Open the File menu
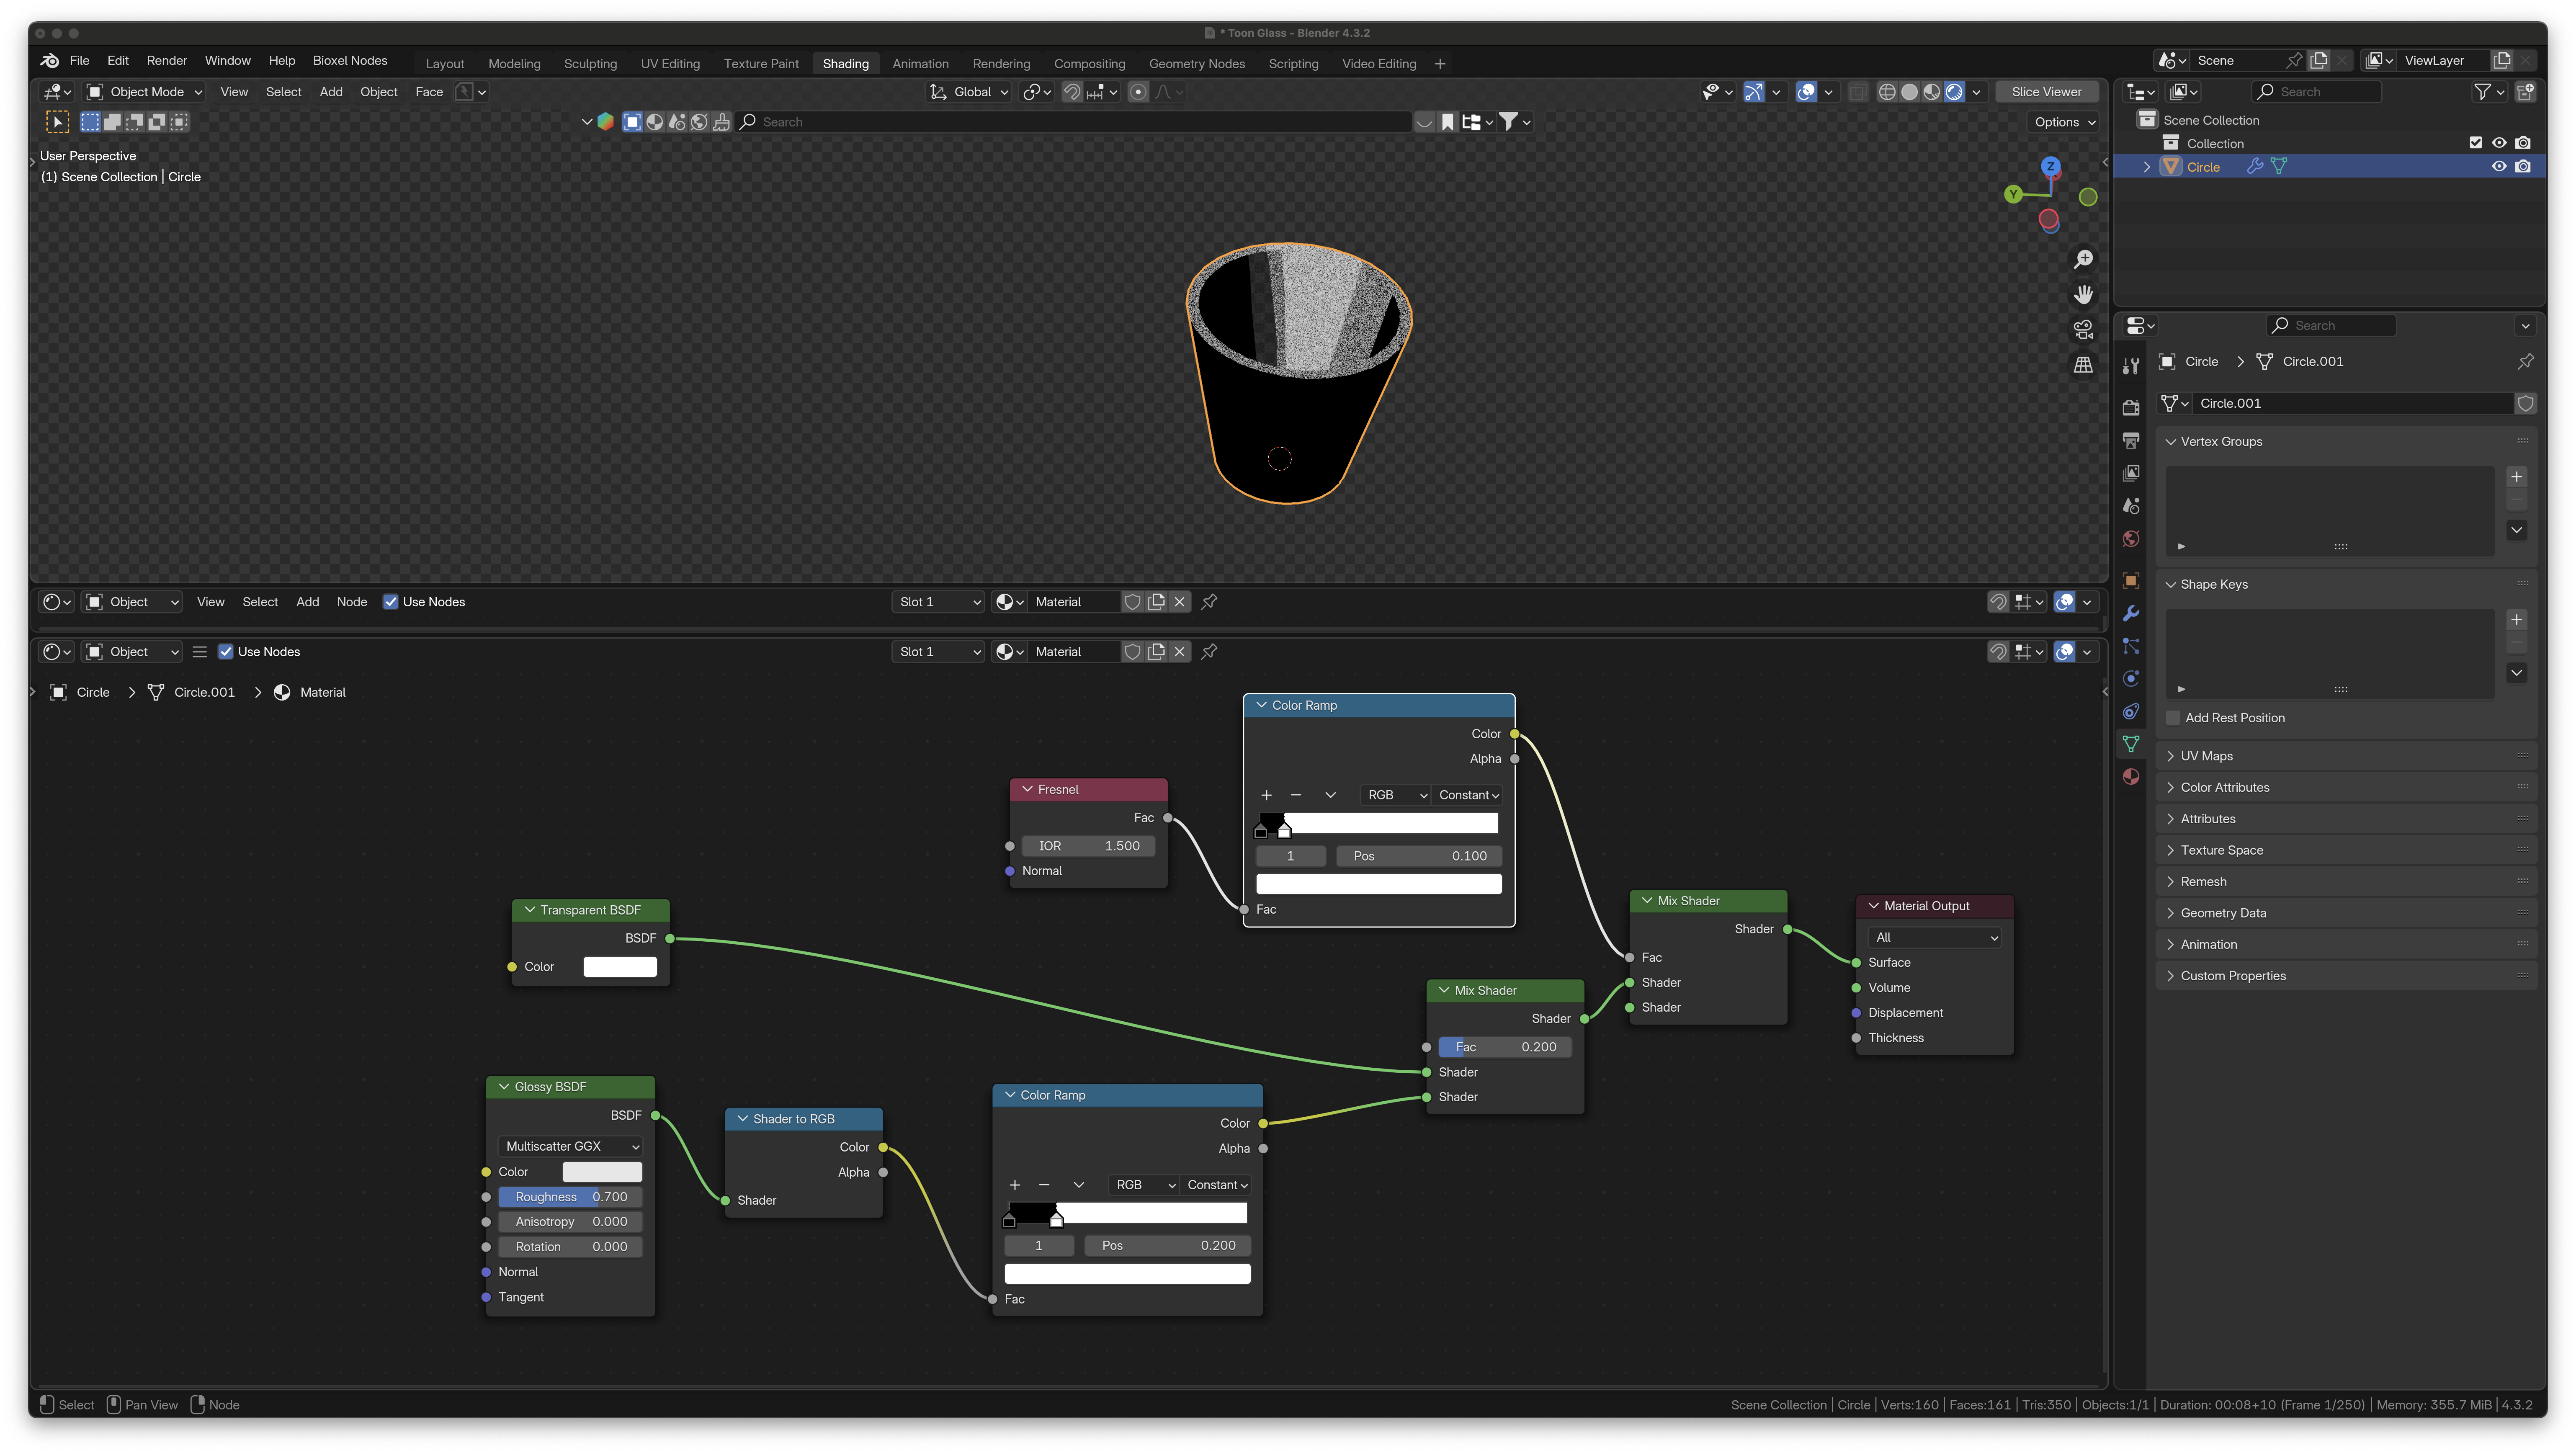This screenshot has height=1453, width=2576. pos(79,61)
